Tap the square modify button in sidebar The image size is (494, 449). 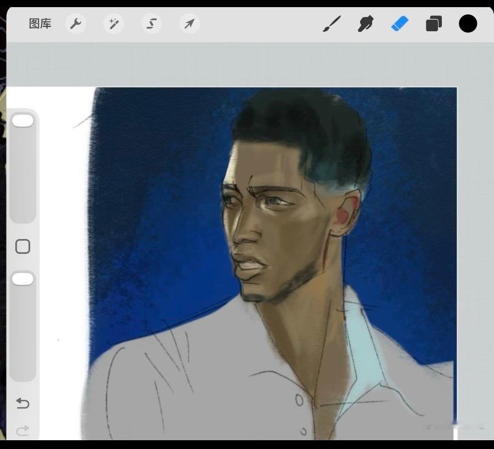pyautogui.click(x=23, y=246)
